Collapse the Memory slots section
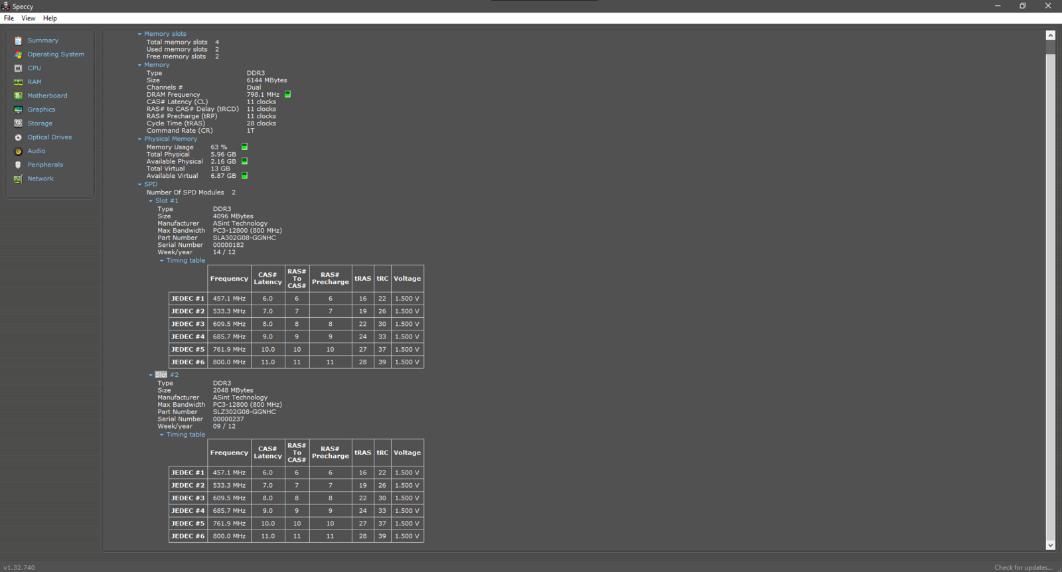The height and width of the screenshot is (572, 1062). coord(139,34)
